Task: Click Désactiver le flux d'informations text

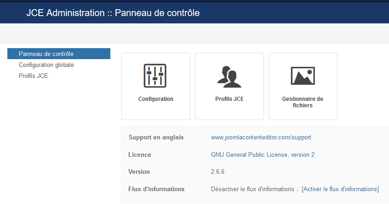Action: point(252,189)
